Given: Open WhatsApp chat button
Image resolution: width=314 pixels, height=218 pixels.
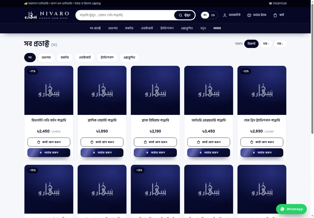Looking at the screenshot, I should (291, 209).
